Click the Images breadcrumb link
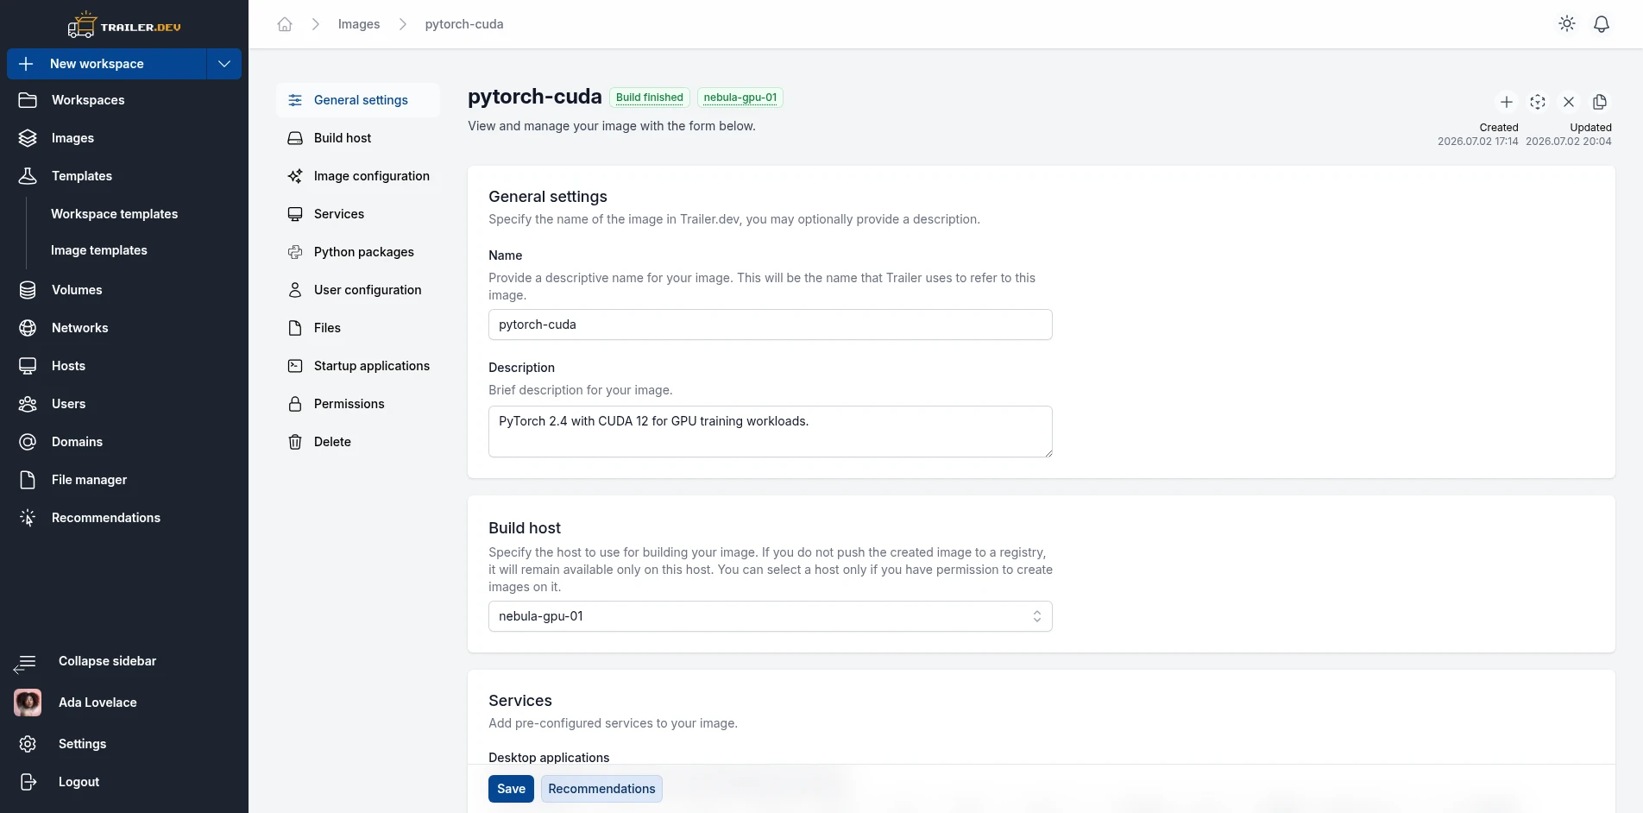This screenshot has width=1643, height=813. (x=359, y=24)
